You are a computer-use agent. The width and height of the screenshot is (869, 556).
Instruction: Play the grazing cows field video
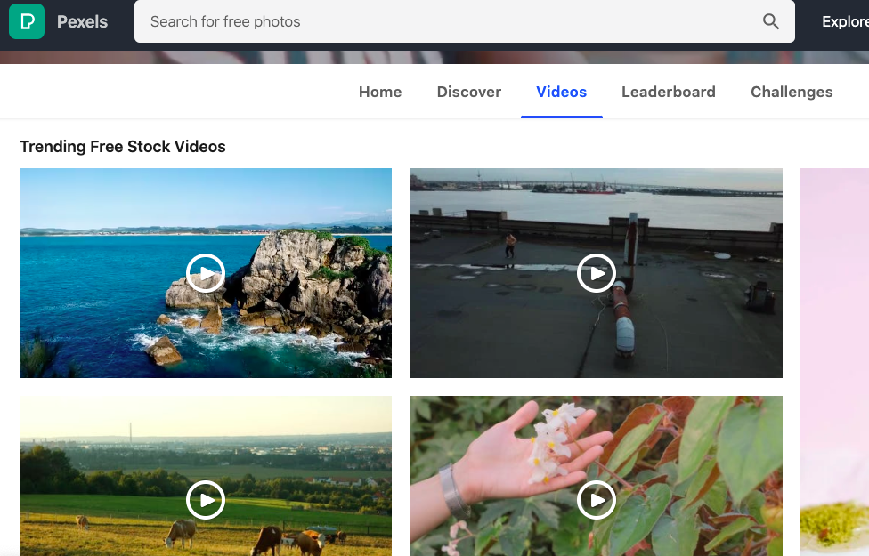(x=206, y=500)
